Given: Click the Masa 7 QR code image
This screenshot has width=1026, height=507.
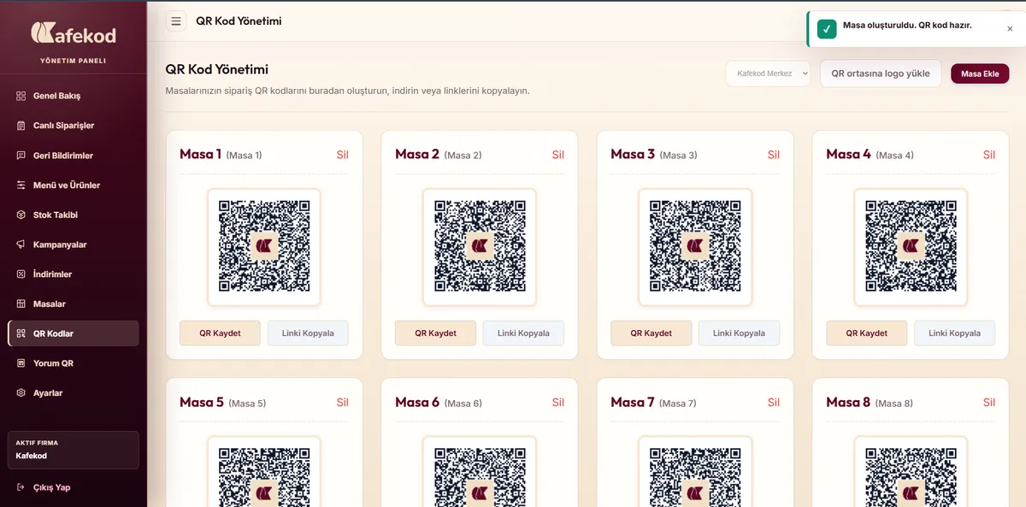Looking at the screenshot, I should (695, 472).
